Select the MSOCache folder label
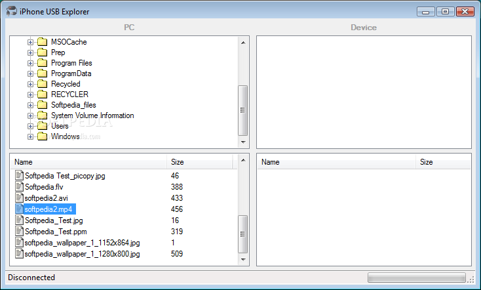This screenshot has height=290, width=481. pyautogui.click(x=69, y=42)
